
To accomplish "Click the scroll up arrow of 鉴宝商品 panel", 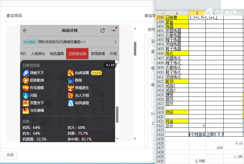I will coord(135,28).
